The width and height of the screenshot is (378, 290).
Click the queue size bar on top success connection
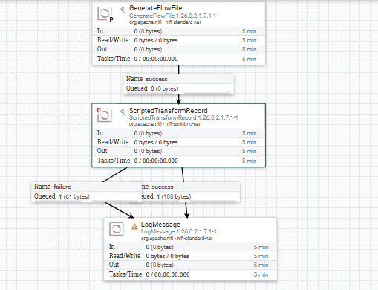coord(207,93)
